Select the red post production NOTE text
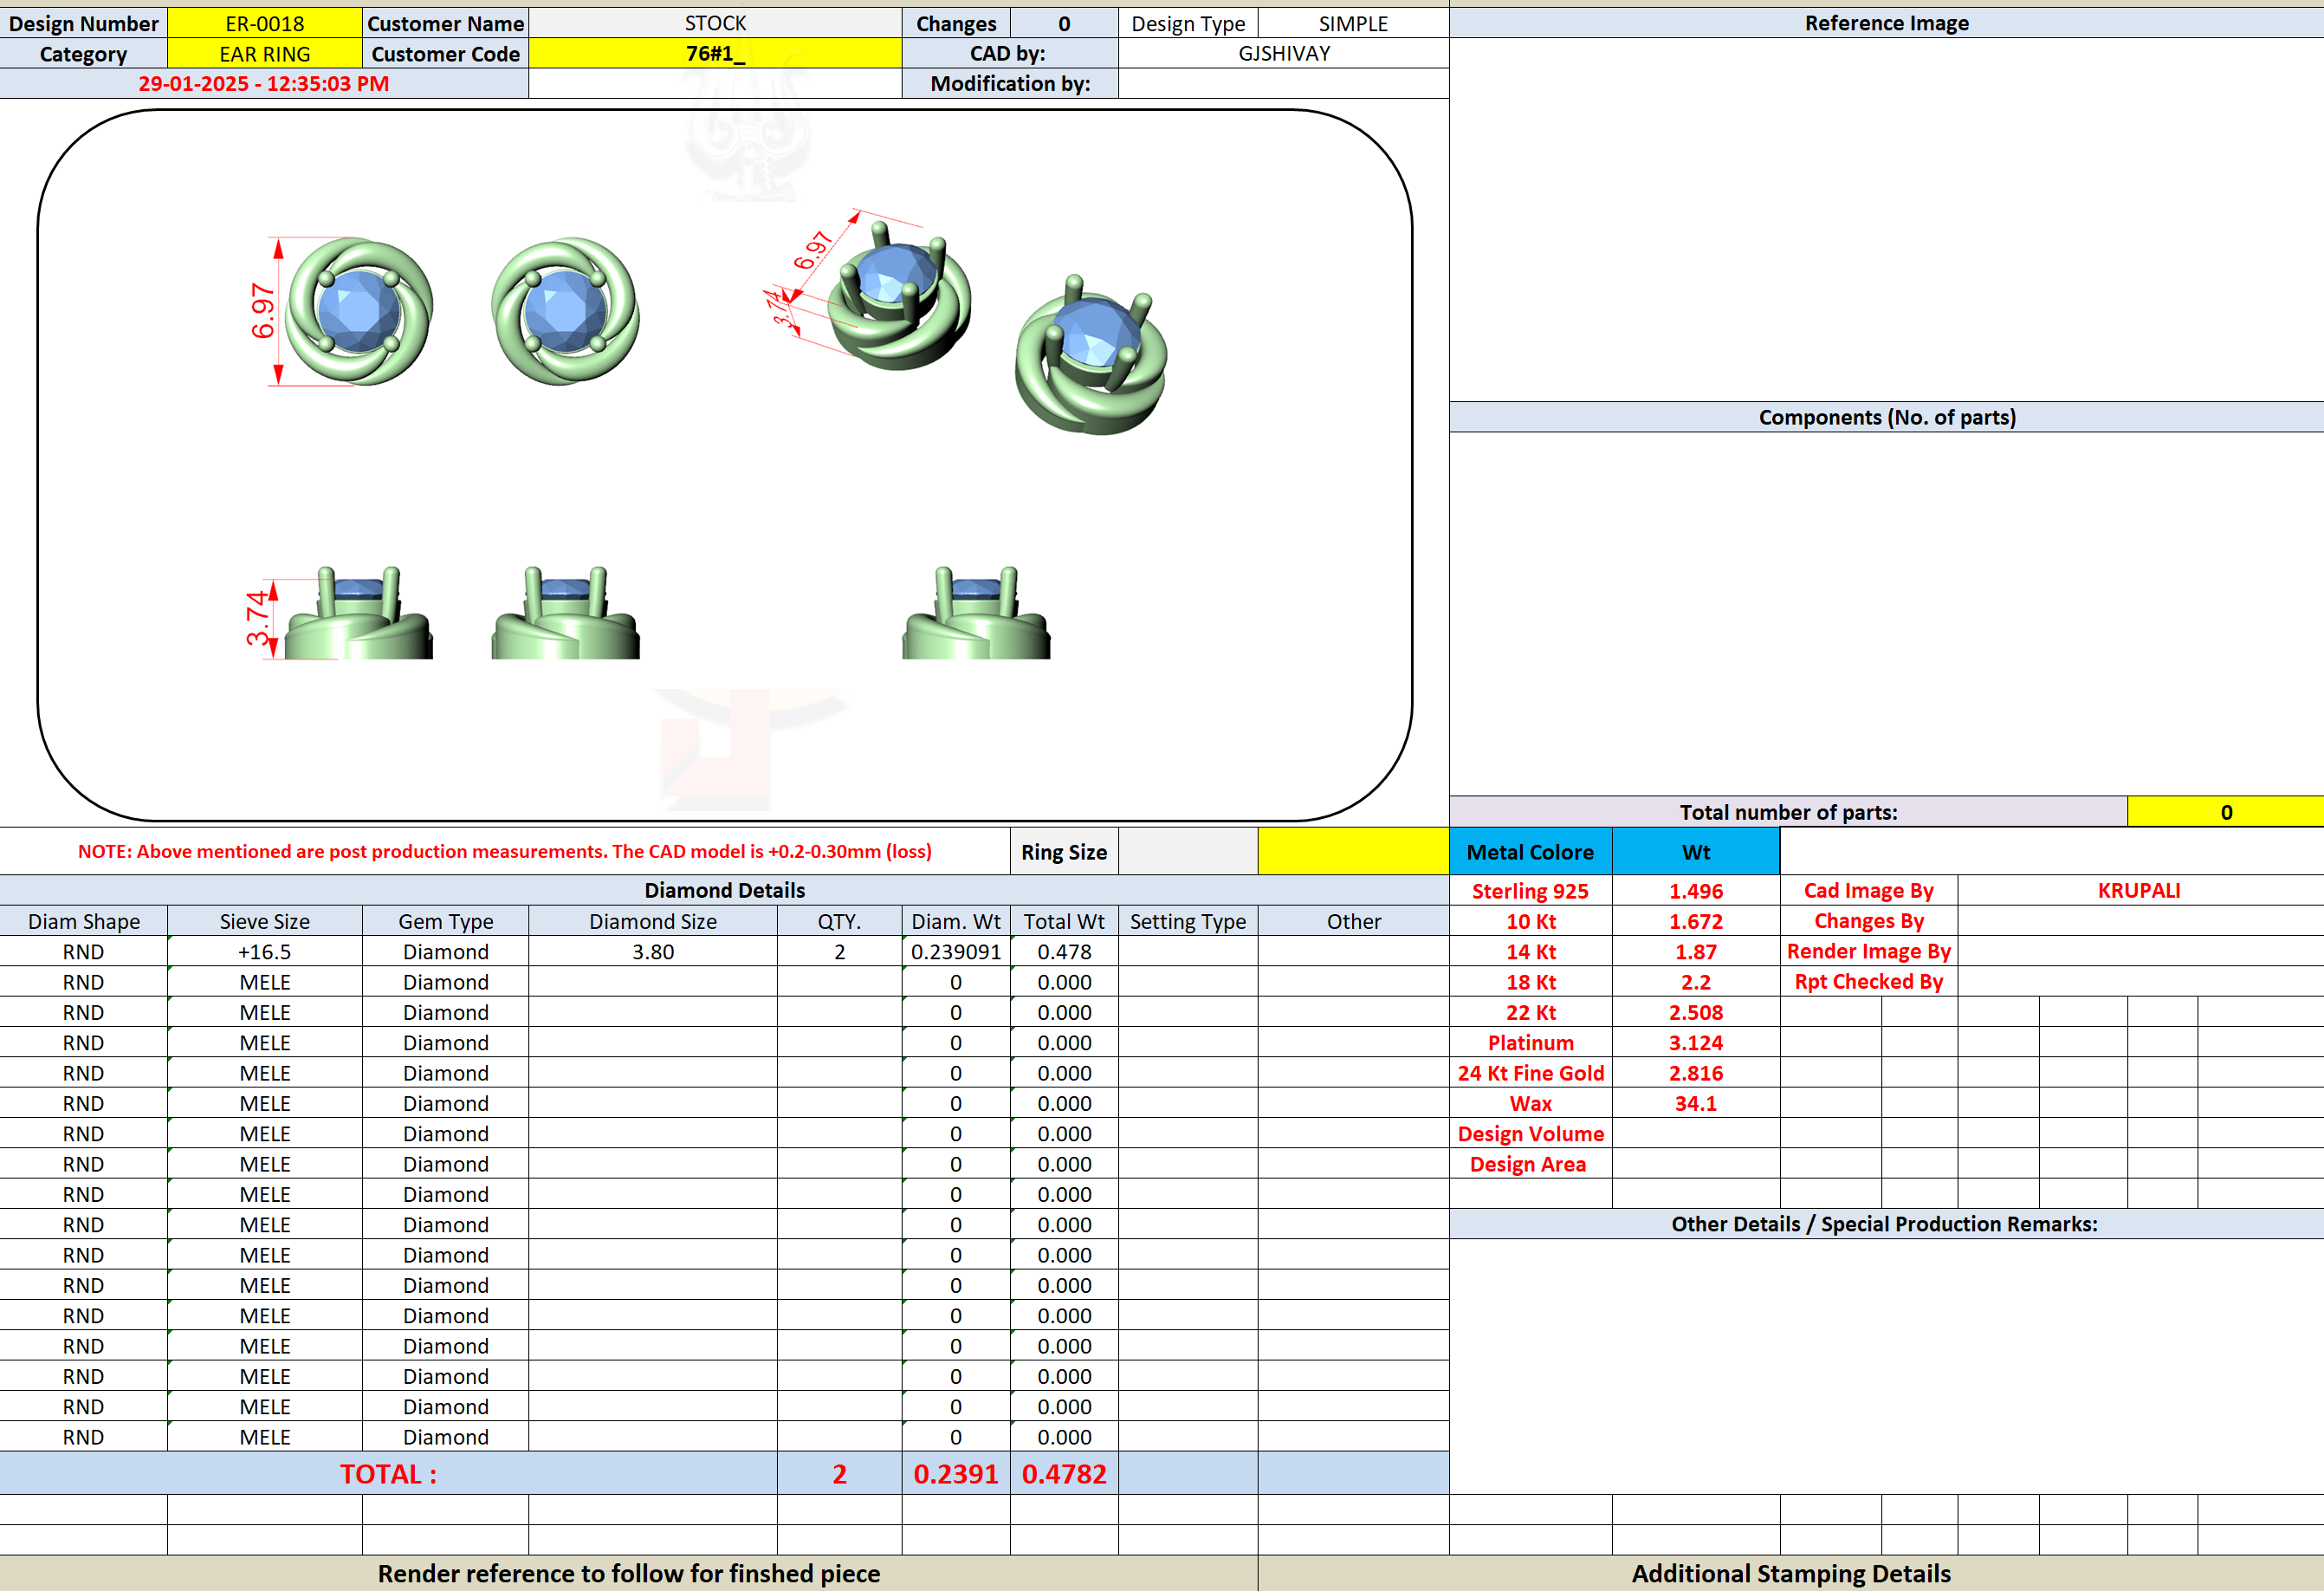 coord(505,852)
